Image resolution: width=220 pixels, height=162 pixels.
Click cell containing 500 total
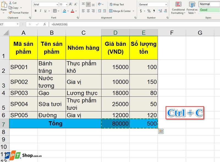coord(144,124)
